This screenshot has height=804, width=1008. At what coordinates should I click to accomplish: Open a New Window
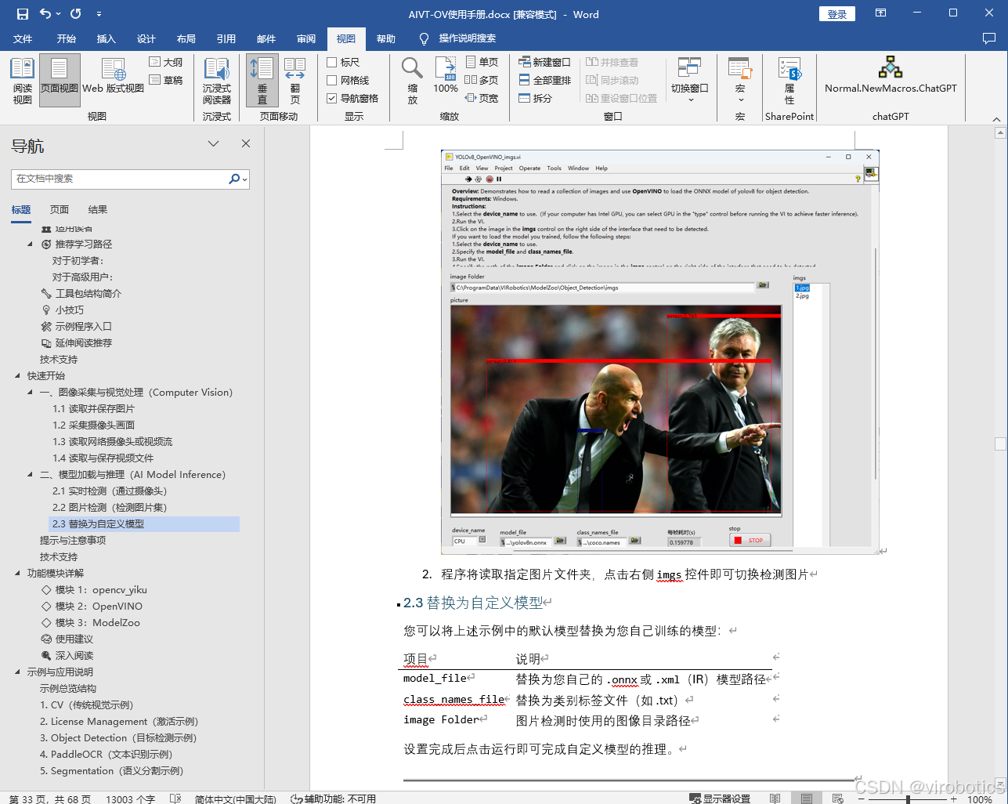545,62
